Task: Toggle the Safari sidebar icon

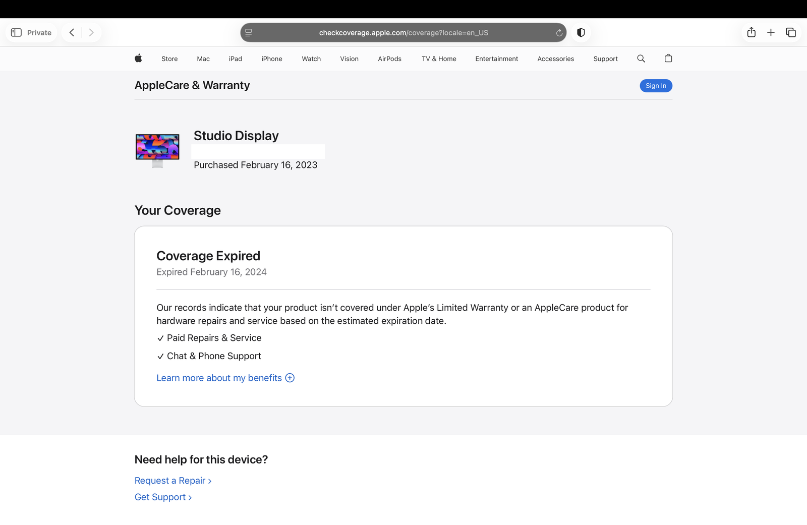Action: click(x=16, y=32)
